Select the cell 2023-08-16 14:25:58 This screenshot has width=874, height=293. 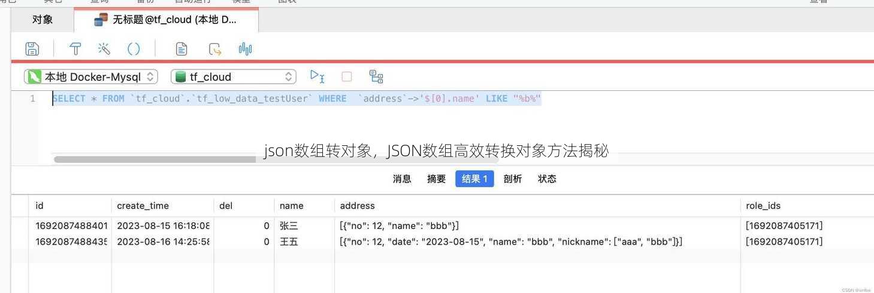pyautogui.click(x=162, y=242)
